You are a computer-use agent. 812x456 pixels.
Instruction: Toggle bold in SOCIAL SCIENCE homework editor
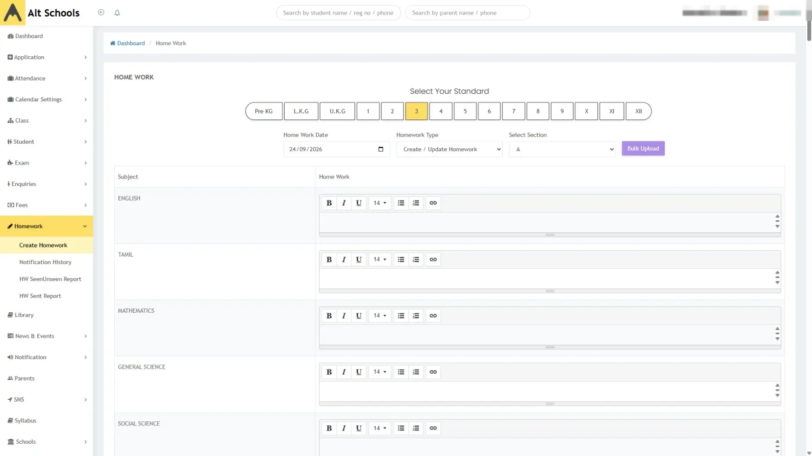(x=329, y=428)
